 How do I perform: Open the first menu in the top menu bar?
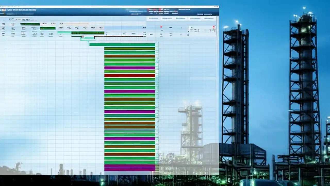10,10
